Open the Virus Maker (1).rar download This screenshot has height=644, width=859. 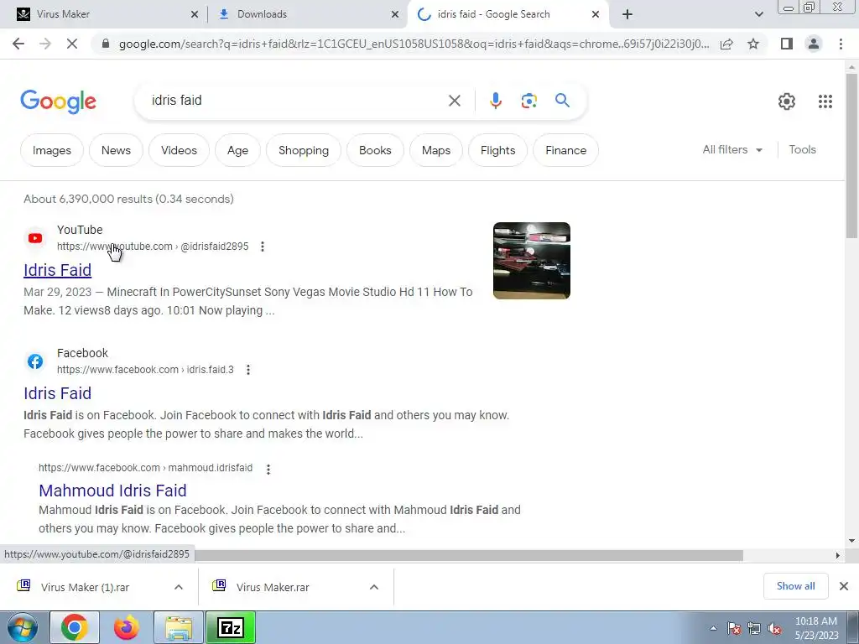click(x=85, y=587)
